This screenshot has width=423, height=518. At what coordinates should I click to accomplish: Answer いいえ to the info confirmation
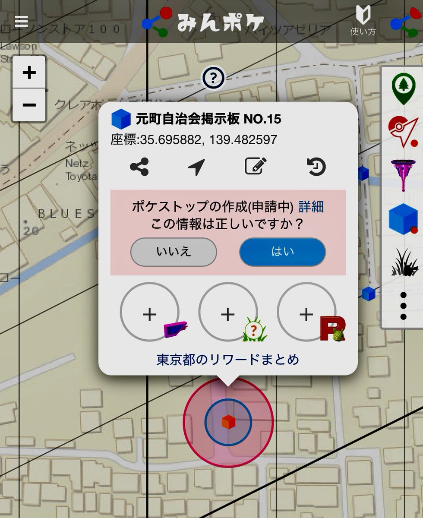[x=174, y=252]
